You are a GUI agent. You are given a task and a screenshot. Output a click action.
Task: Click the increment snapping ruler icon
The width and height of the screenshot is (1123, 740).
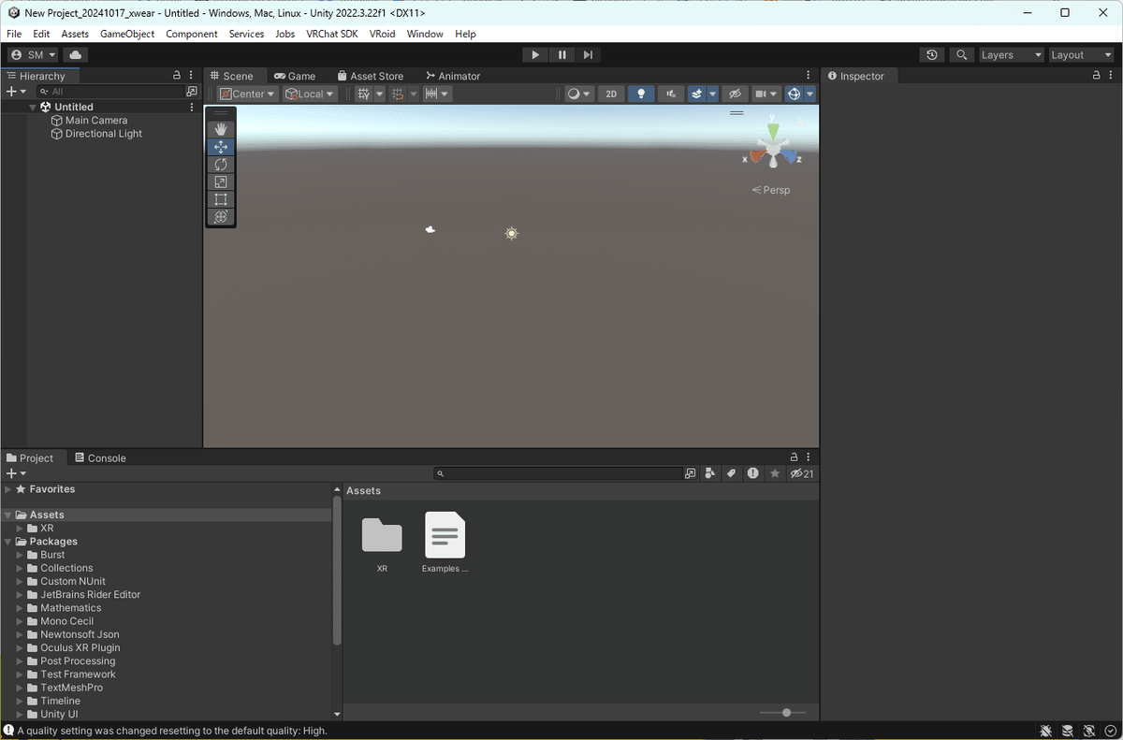tap(431, 94)
